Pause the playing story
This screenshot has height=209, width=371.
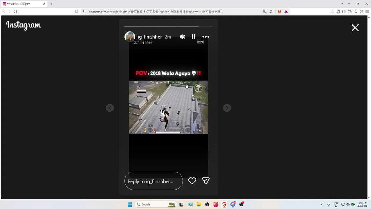coord(194,37)
